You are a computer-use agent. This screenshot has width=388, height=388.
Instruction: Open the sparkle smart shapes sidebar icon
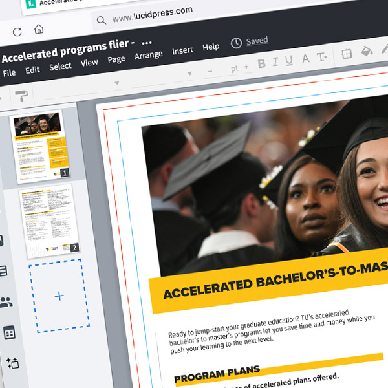point(12,363)
